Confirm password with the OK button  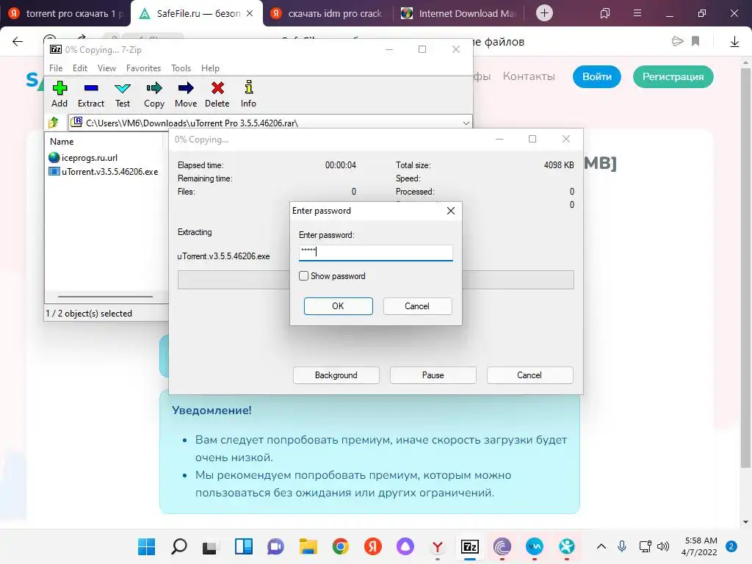pyautogui.click(x=338, y=306)
